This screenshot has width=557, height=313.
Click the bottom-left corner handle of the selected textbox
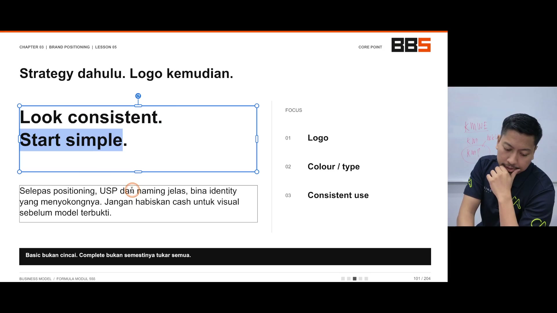pos(19,172)
